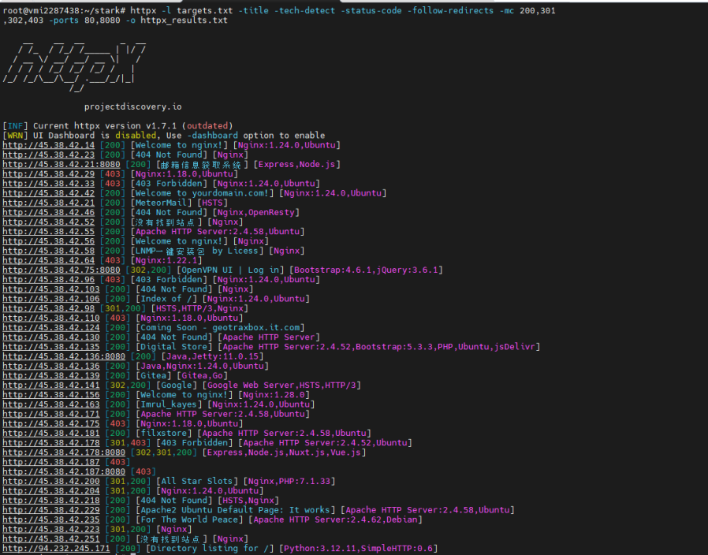Open the http://45.38.42.42 yourdomain.com link
The height and width of the screenshot is (555, 708).
pyautogui.click(x=49, y=193)
